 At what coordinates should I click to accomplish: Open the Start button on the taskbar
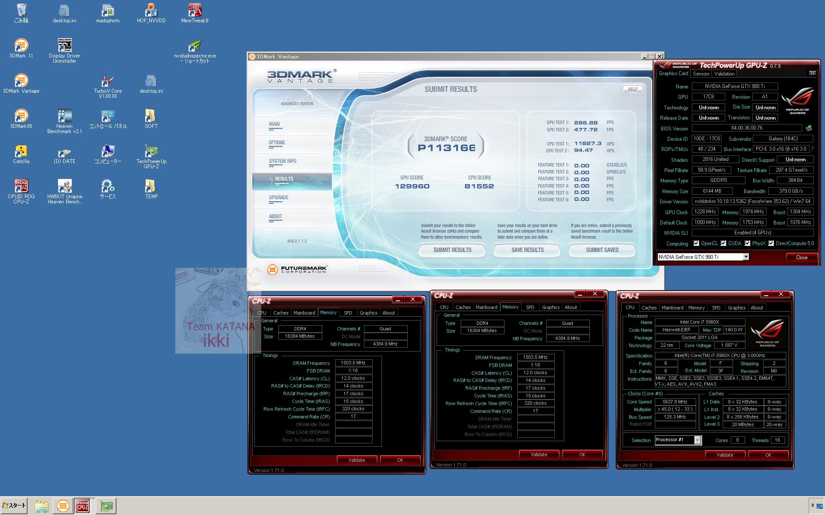(14, 506)
